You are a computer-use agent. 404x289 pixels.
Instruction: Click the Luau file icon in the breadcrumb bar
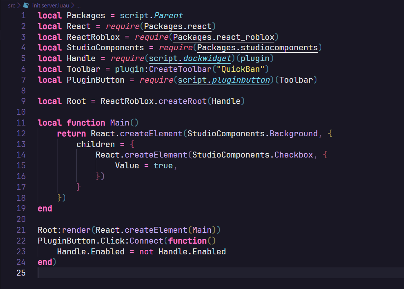coord(25,5)
